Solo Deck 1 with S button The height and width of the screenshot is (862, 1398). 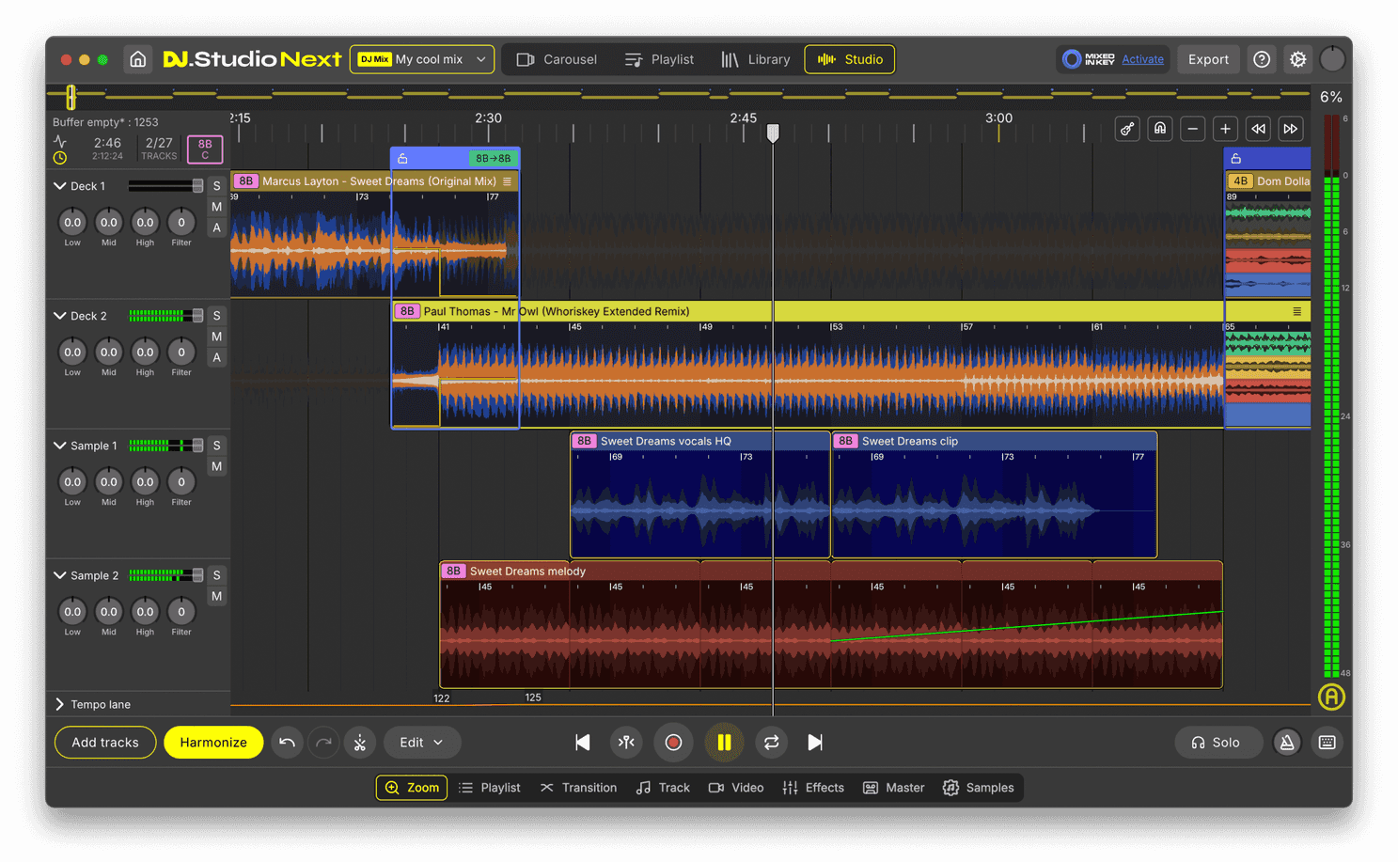click(216, 186)
